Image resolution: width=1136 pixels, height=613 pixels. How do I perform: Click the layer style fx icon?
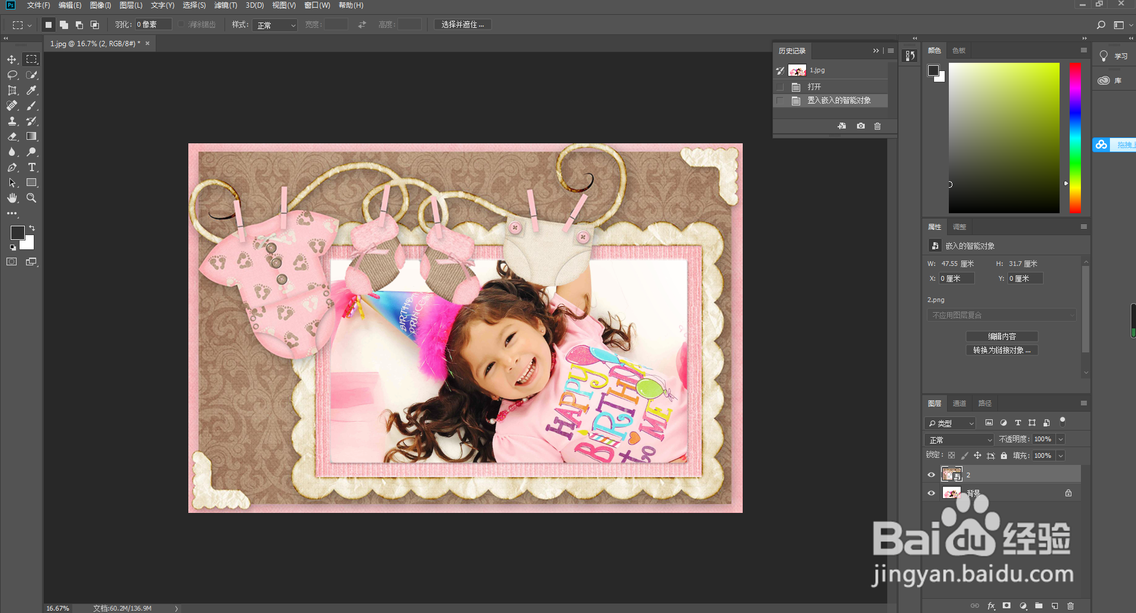click(991, 606)
